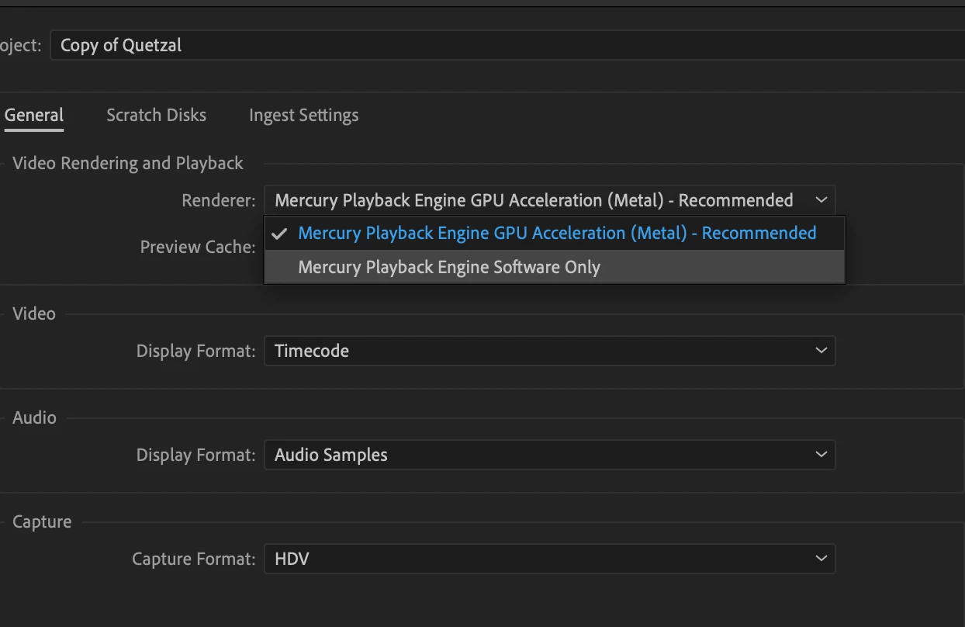
Task: Select Mercury Playback Engine Software Only
Action: coord(449,268)
